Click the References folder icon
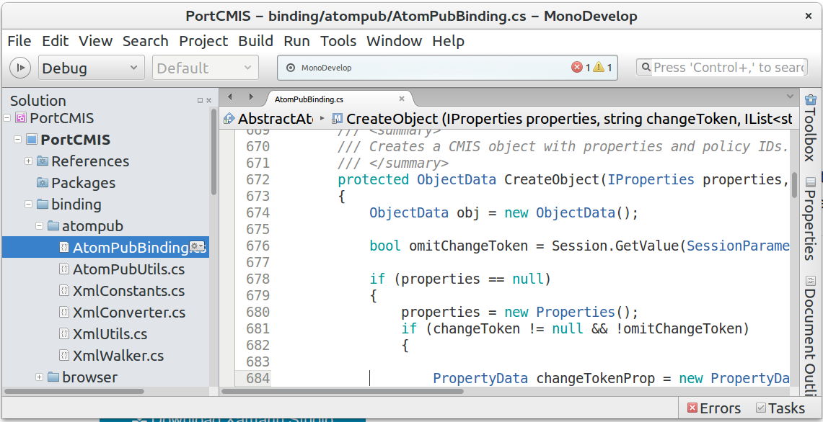Screen dimensions: 823x422 coord(43,161)
